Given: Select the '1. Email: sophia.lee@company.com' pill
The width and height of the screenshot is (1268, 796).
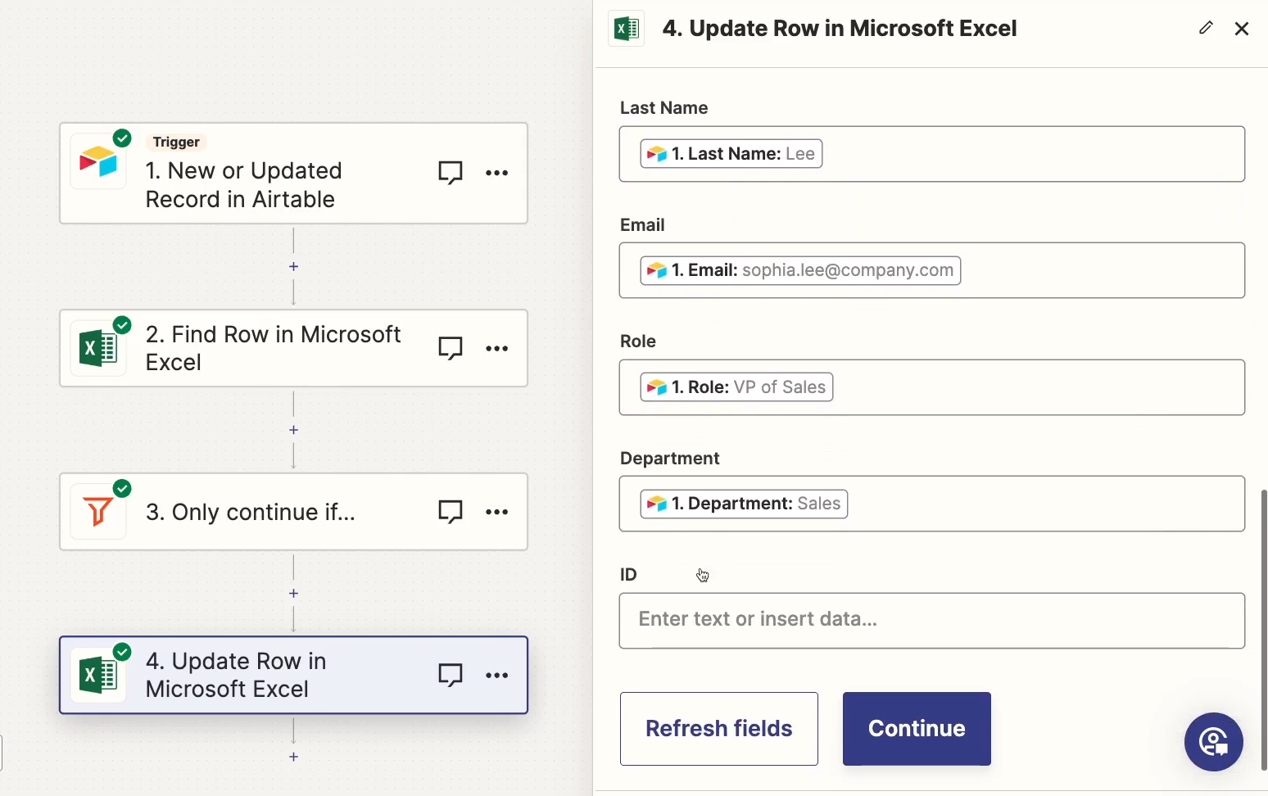Looking at the screenshot, I should point(800,270).
